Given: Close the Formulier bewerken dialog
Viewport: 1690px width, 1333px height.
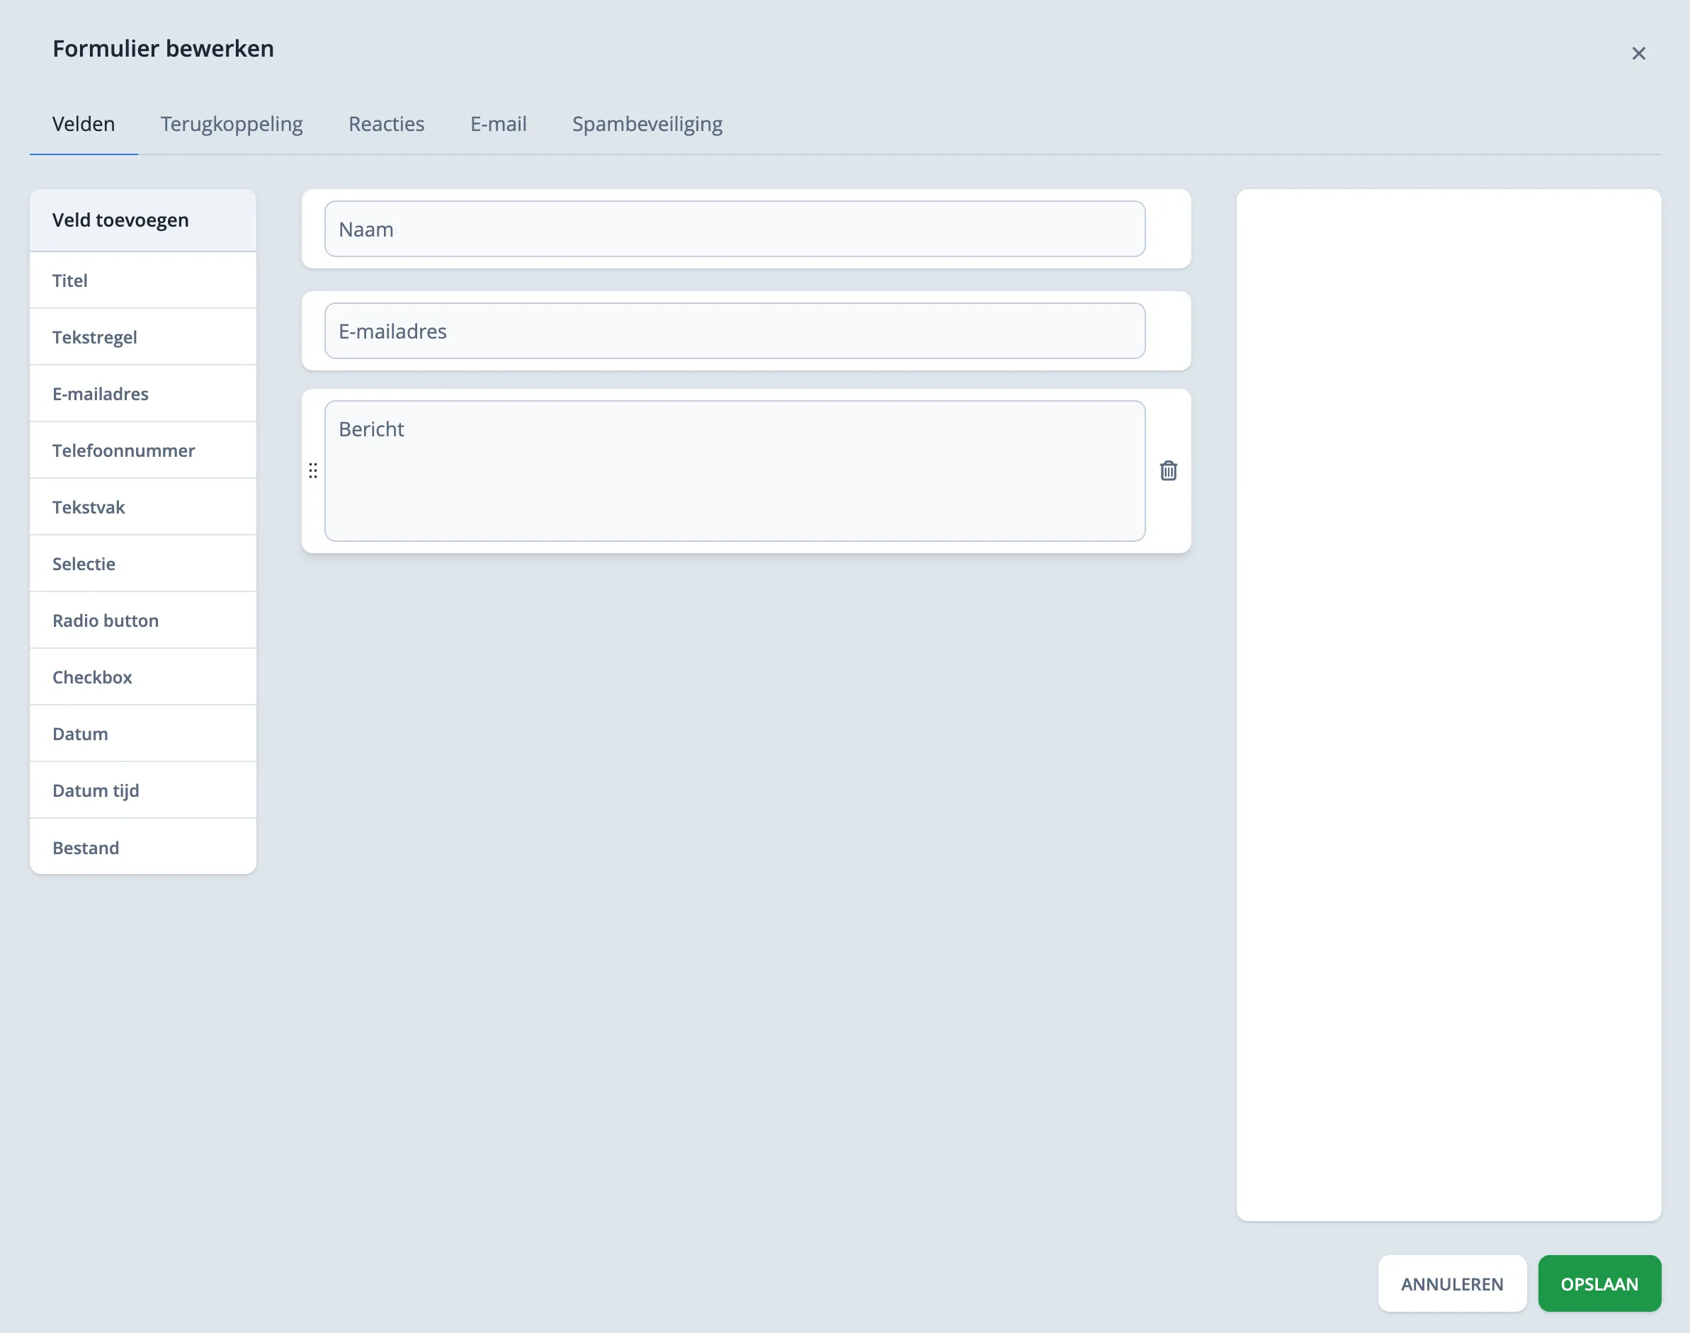Looking at the screenshot, I should coord(1638,53).
